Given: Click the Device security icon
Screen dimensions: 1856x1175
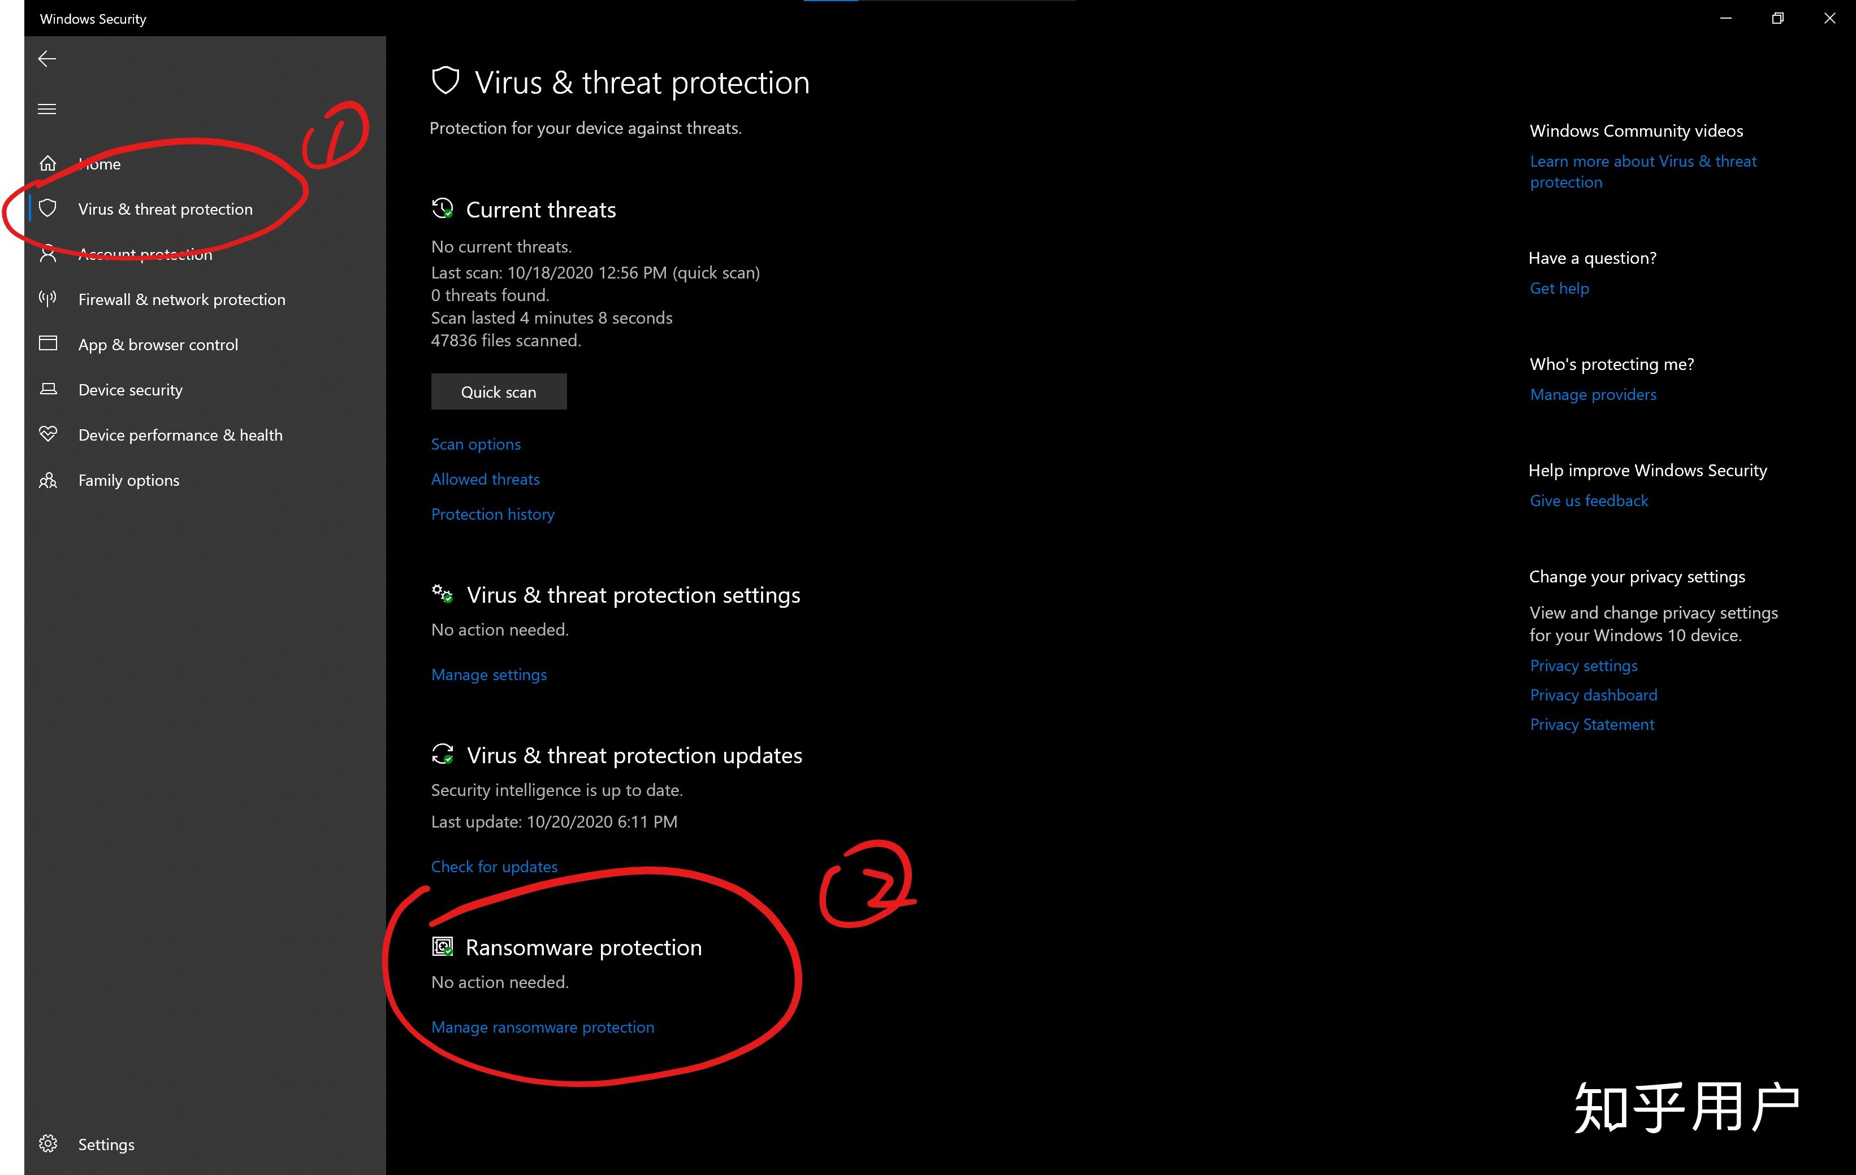Looking at the screenshot, I should click(x=47, y=389).
